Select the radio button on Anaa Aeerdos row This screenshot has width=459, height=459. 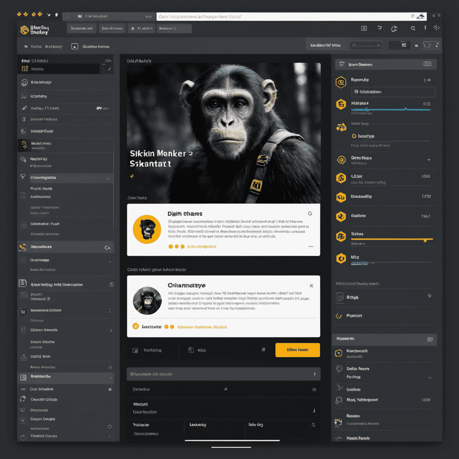pyautogui.click(x=110, y=368)
